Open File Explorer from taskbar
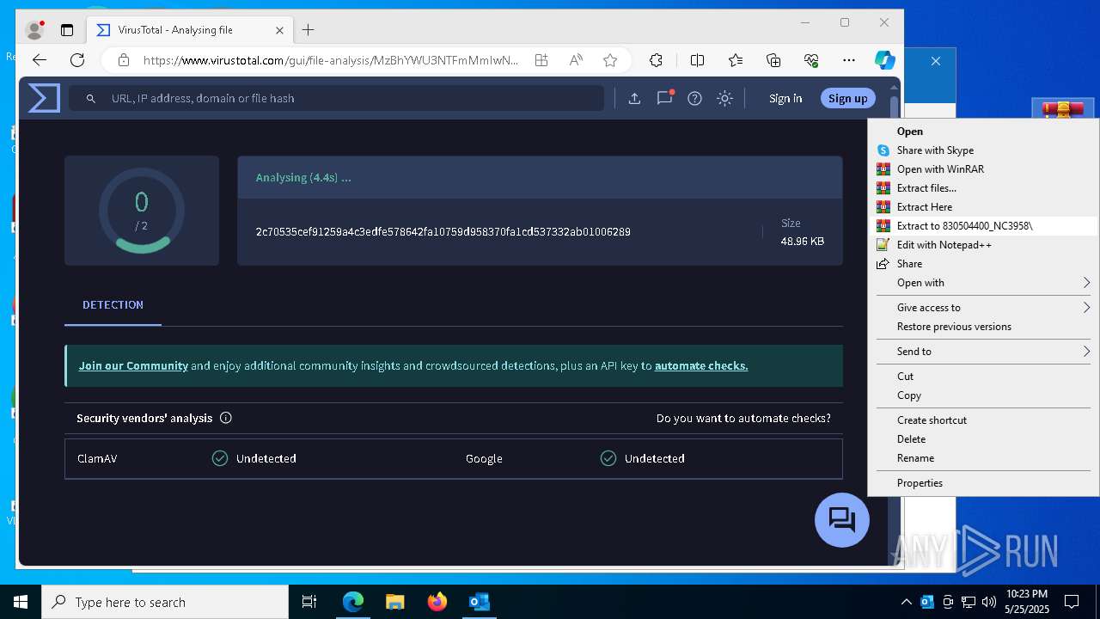Viewport: 1100px width, 619px height. [394, 602]
